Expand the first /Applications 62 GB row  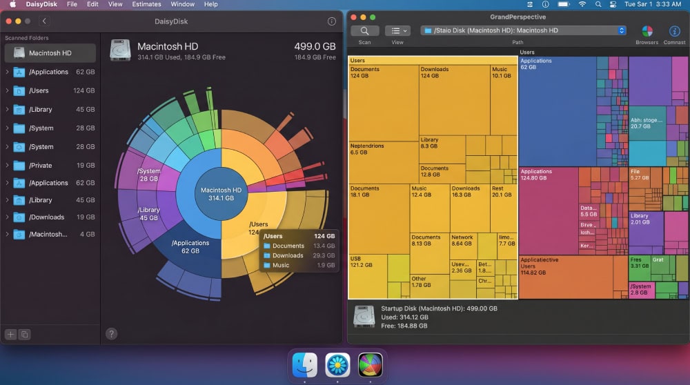pyautogui.click(x=7, y=72)
